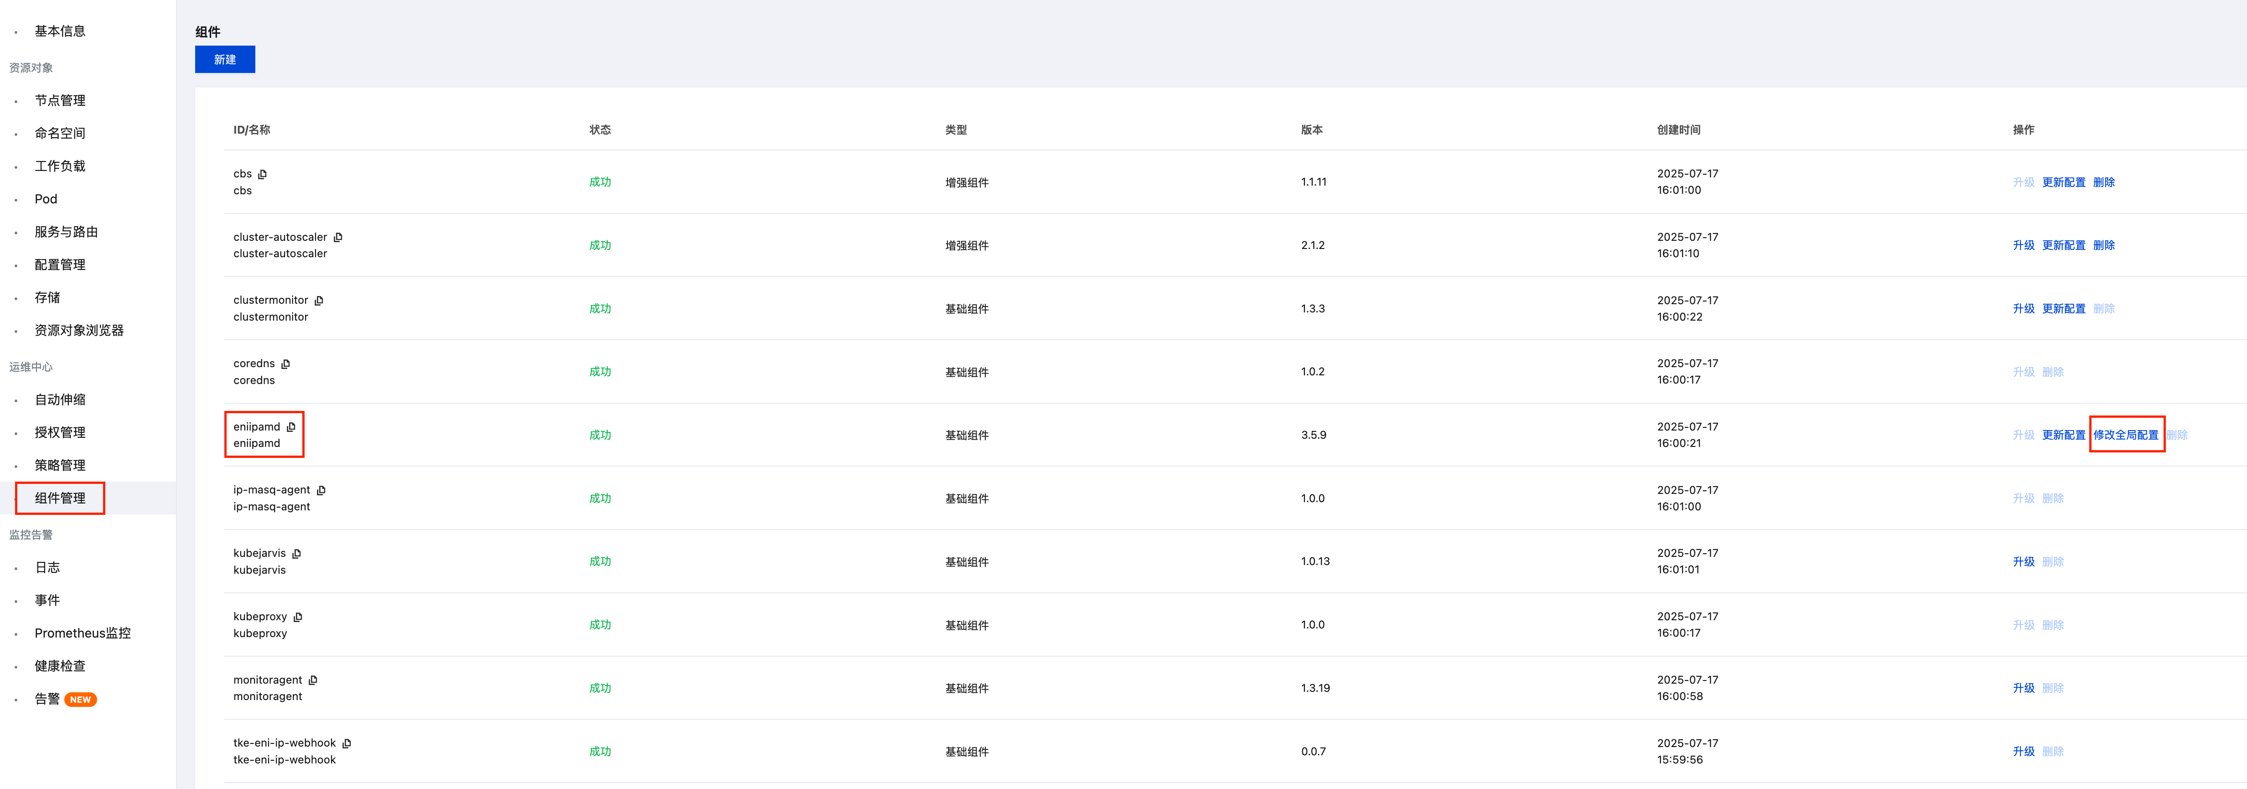Viewport: 2247px width, 789px height.
Task: Upgrade the cluster-autoscaler component
Action: point(2023,245)
